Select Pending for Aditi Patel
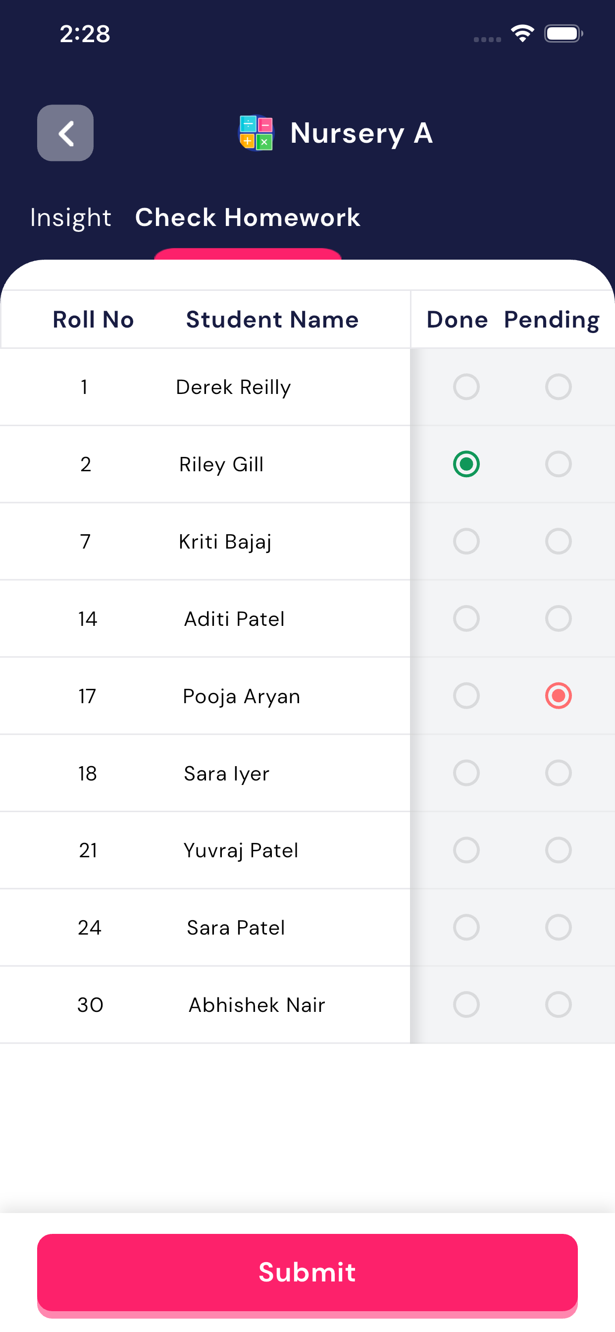Image resolution: width=615 pixels, height=1332 pixels. [558, 618]
